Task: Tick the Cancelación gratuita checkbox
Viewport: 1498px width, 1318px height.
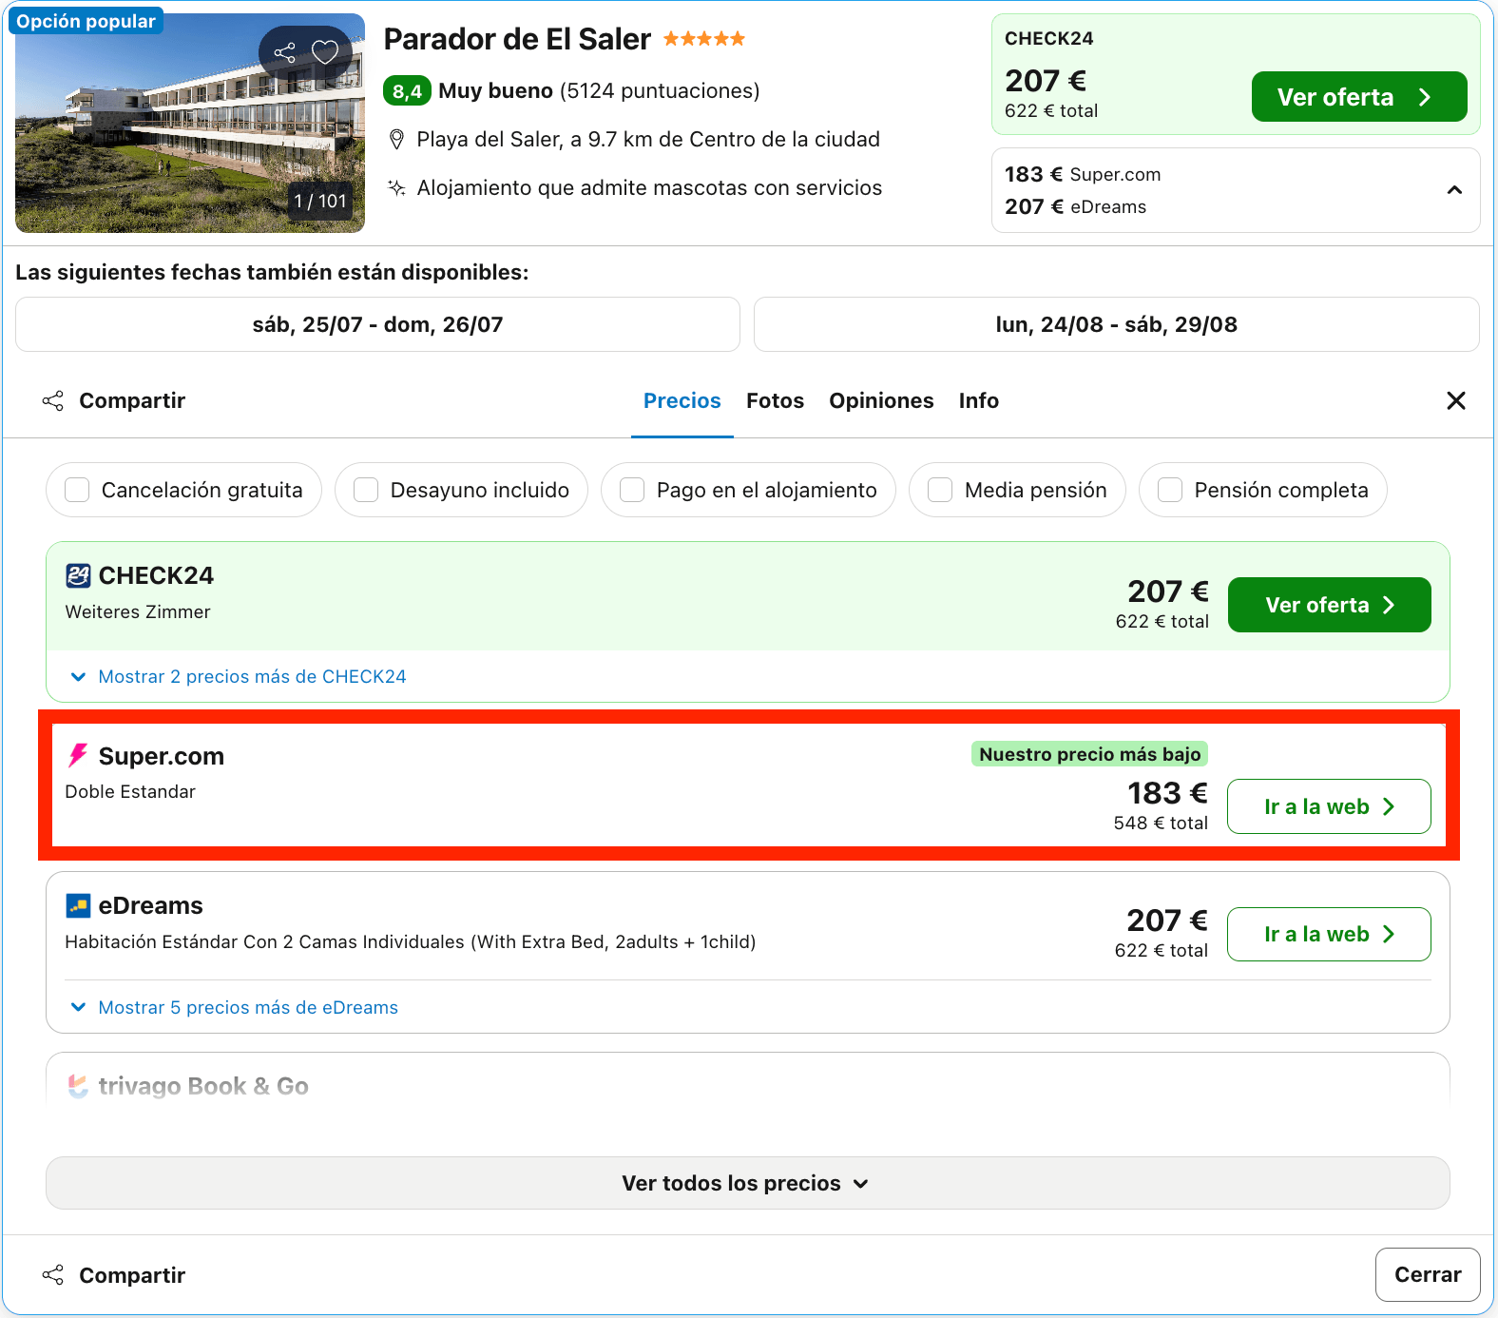Action: click(x=77, y=490)
